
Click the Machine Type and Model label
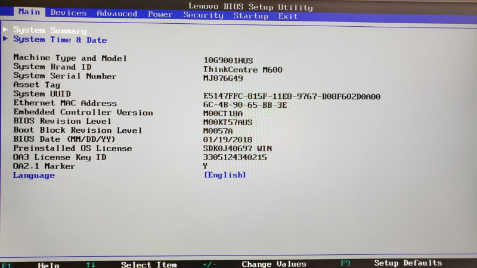coord(70,58)
